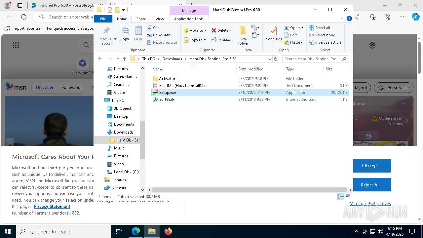
Task: Switch to the View ribbon tab
Action: coord(160,19)
